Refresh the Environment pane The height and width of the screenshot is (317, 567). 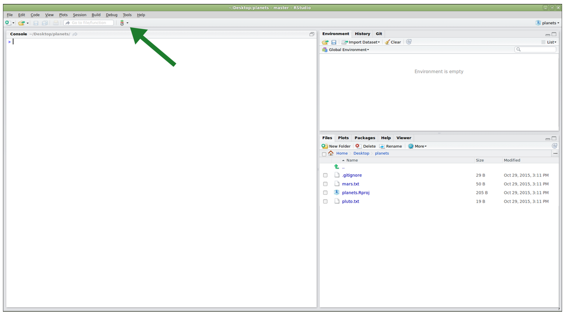409,42
